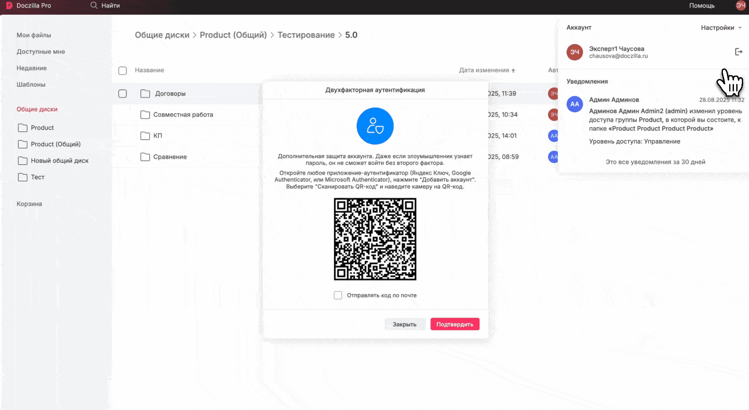Click the Product disk folder icon in sidebar
The width and height of the screenshot is (749, 410).
(23, 128)
